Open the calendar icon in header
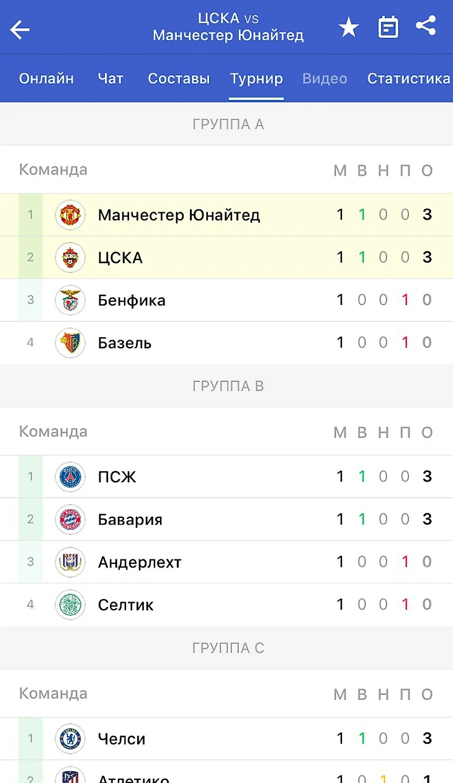 388,27
